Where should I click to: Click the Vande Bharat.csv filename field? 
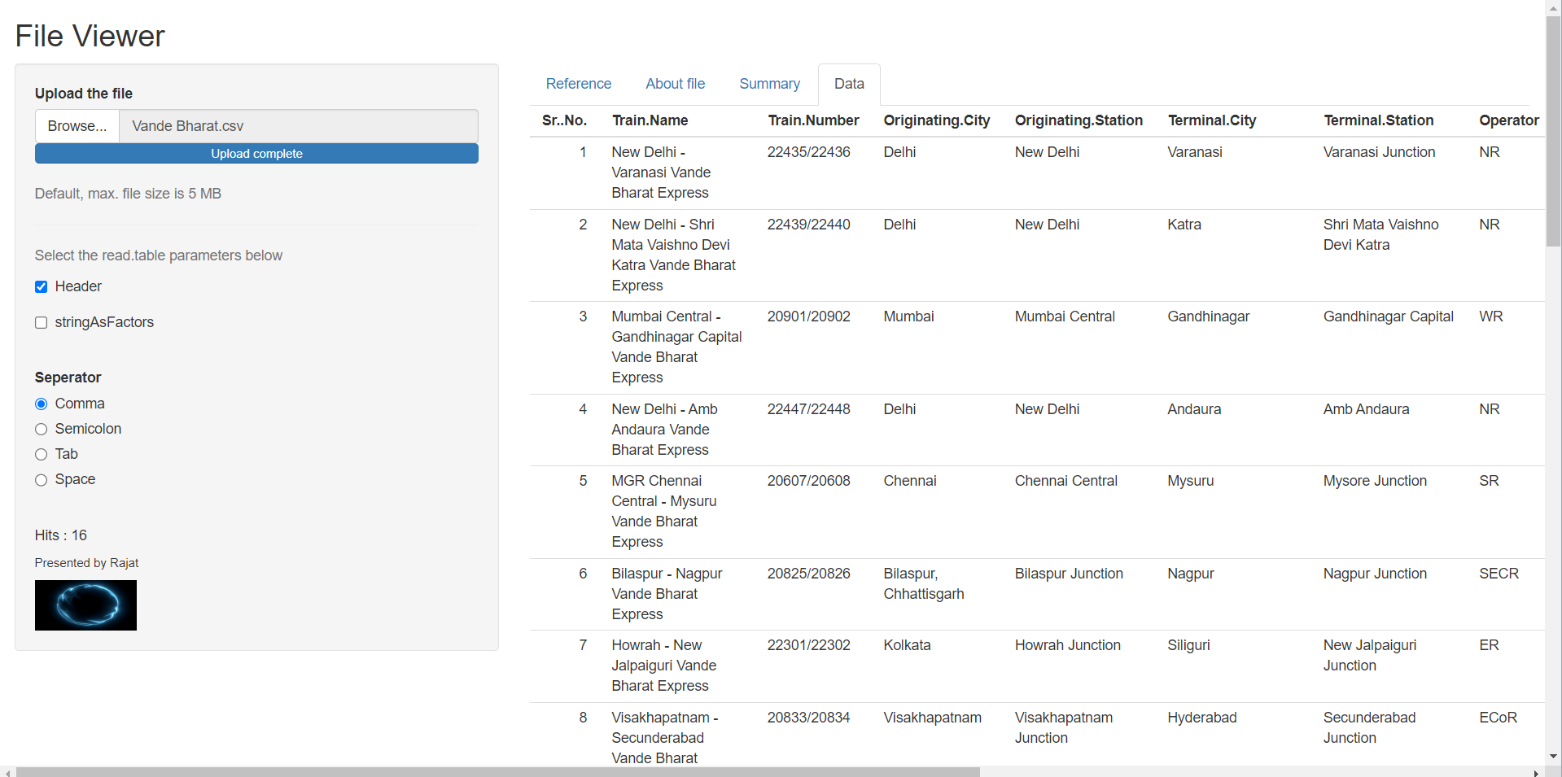[x=299, y=125]
